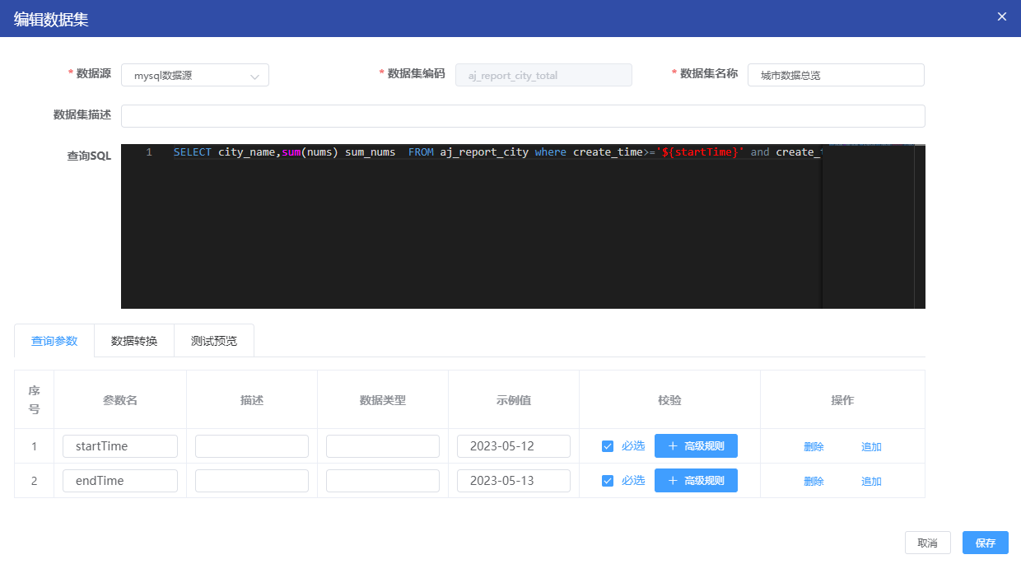This screenshot has height=564, width=1021.
Task: Click 追加 in the startTime row
Action: click(x=871, y=447)
